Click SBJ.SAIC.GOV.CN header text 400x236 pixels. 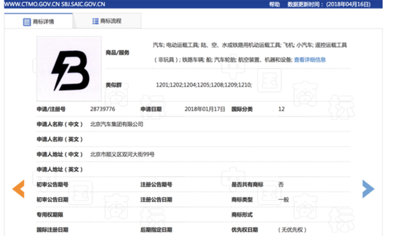point(83,4)
